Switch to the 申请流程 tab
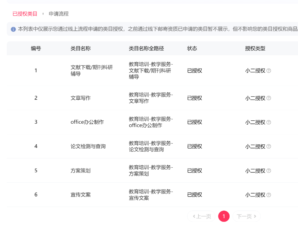This screenshot has width=298, height=227. [x=59, y=14]
